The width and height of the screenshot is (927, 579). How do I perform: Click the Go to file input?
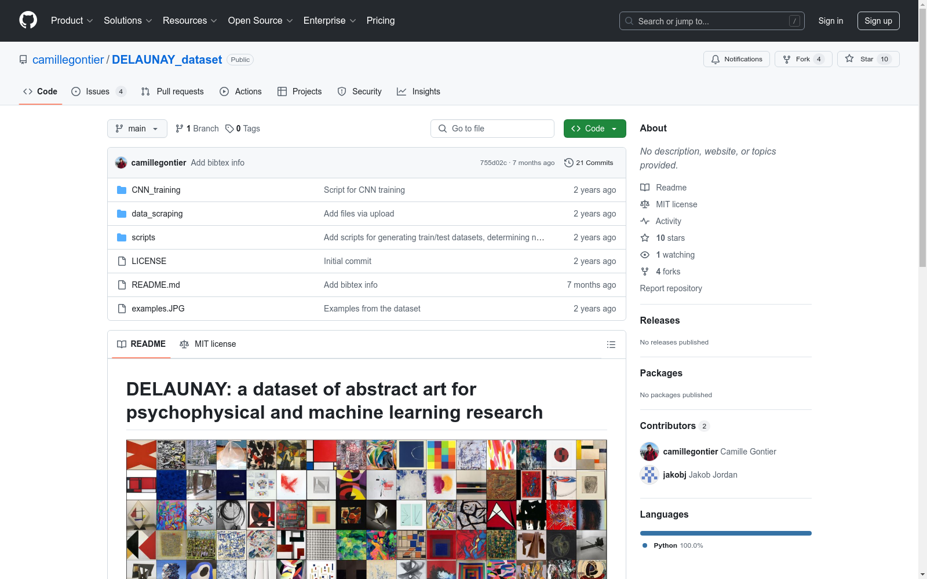492,129
